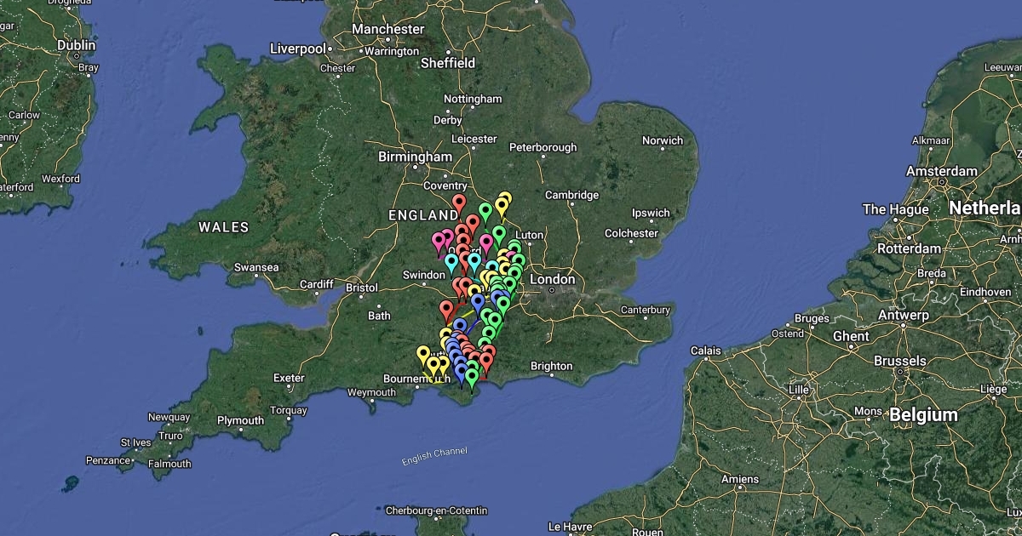Select the leftmost magenta pin
1022x536 pixels.
pos(439,242)
